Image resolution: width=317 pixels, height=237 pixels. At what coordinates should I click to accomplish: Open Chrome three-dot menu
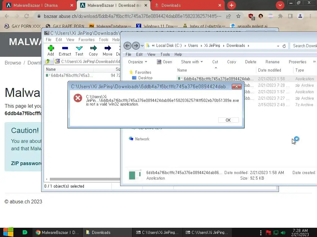310,16
